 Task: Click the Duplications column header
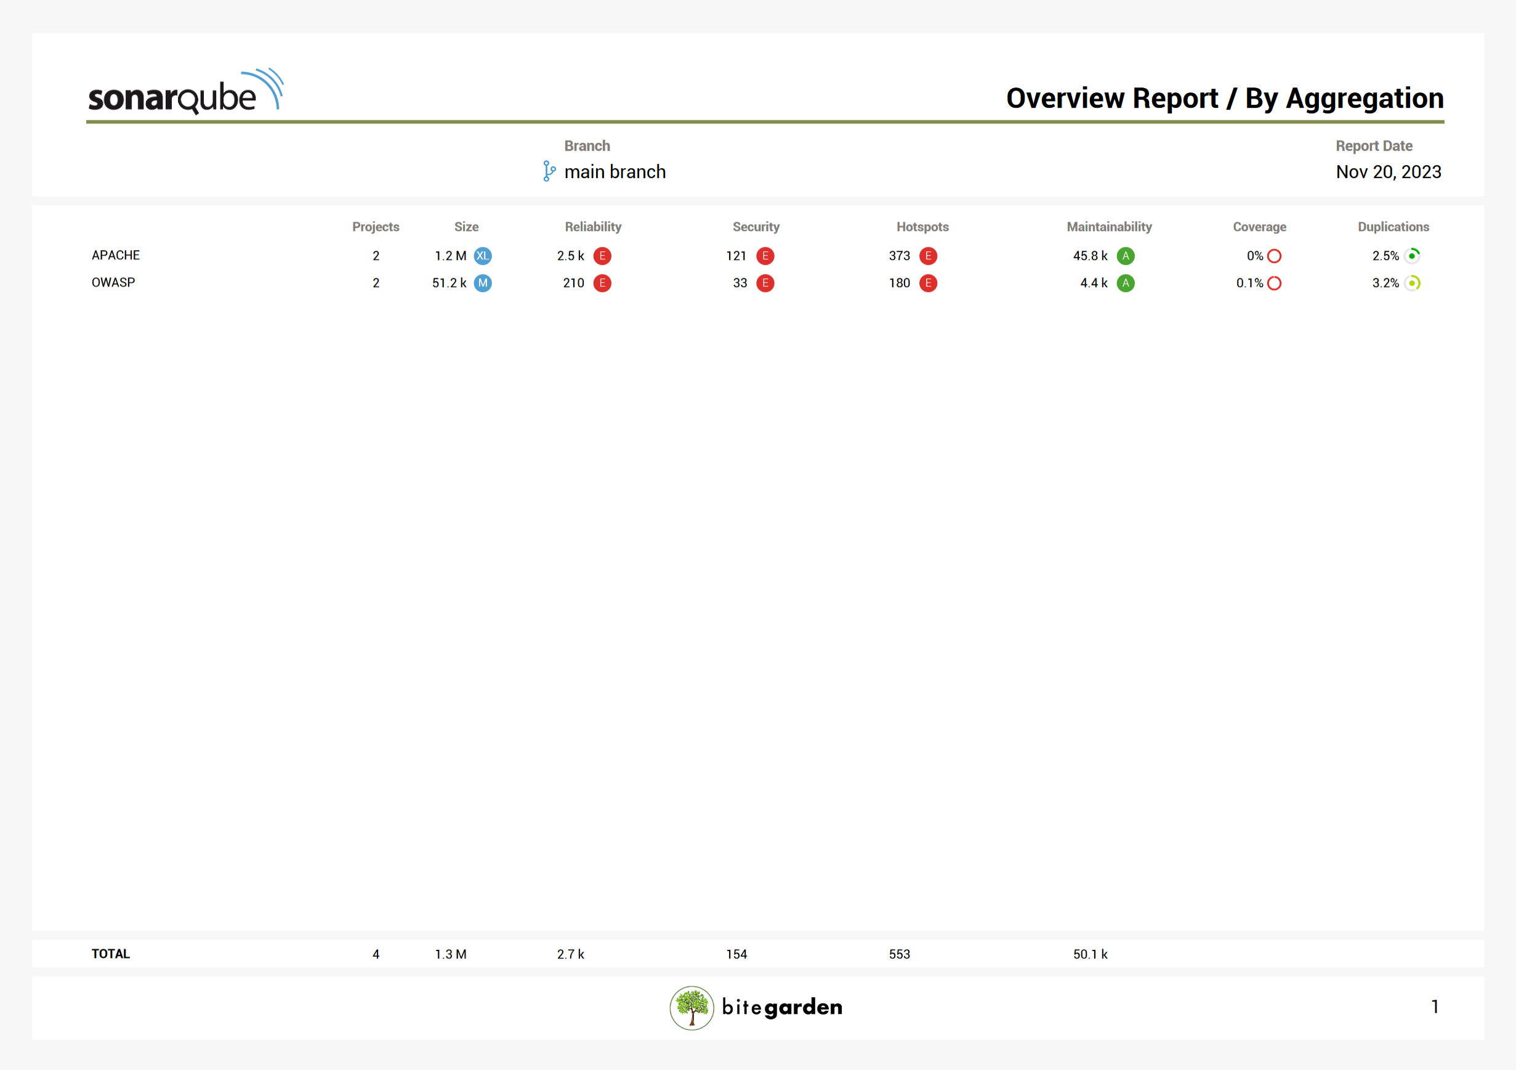point(1393,227)
